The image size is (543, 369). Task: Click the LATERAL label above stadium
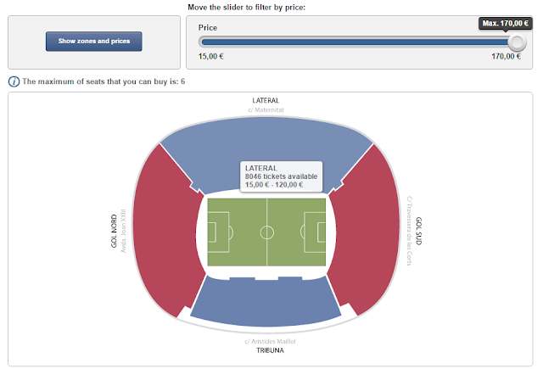point(266,100)
